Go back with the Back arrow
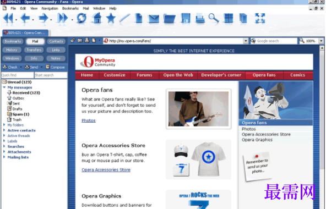Viewport: 326px width, 209px height. click(x=25, y=18)
